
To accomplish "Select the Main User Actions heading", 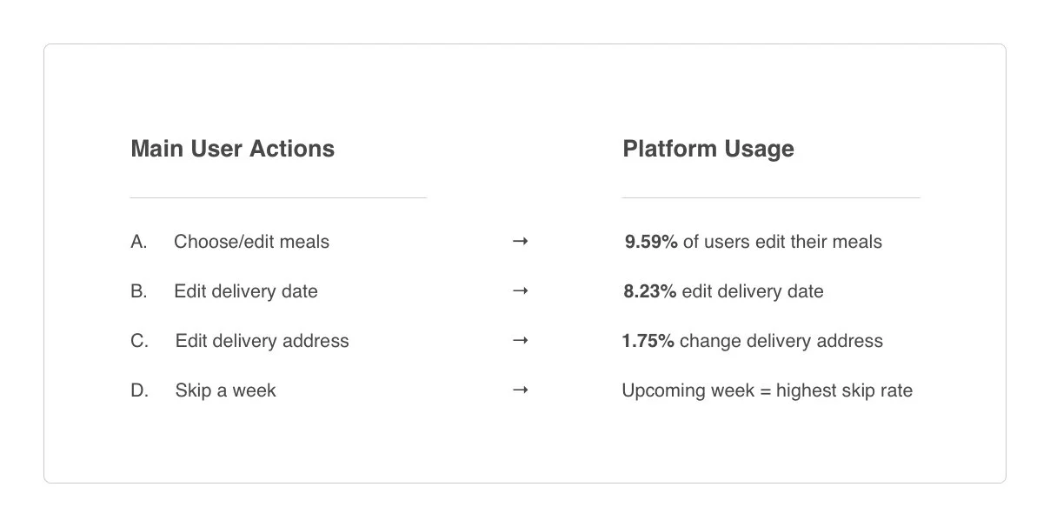I will [233, 149].
